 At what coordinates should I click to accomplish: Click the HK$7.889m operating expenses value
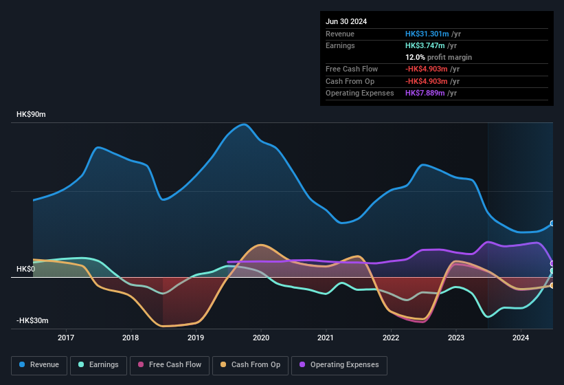pos(425,93)
